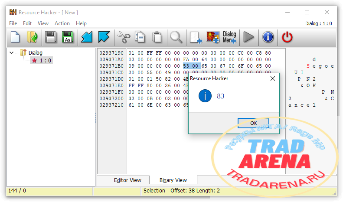
Task: Add image resource with flower icon
Action: (x=213, y=37)
